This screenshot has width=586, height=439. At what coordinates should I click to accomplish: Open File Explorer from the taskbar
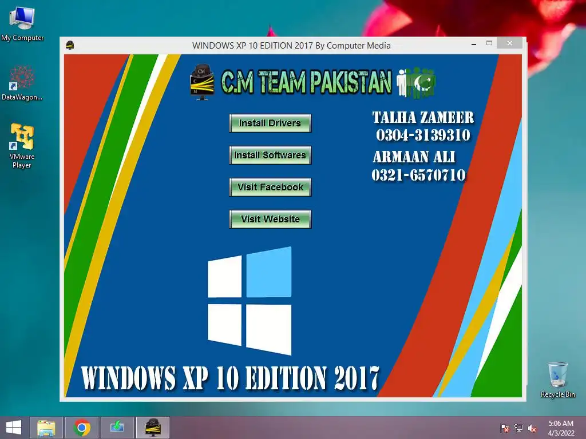coord(46,428)
